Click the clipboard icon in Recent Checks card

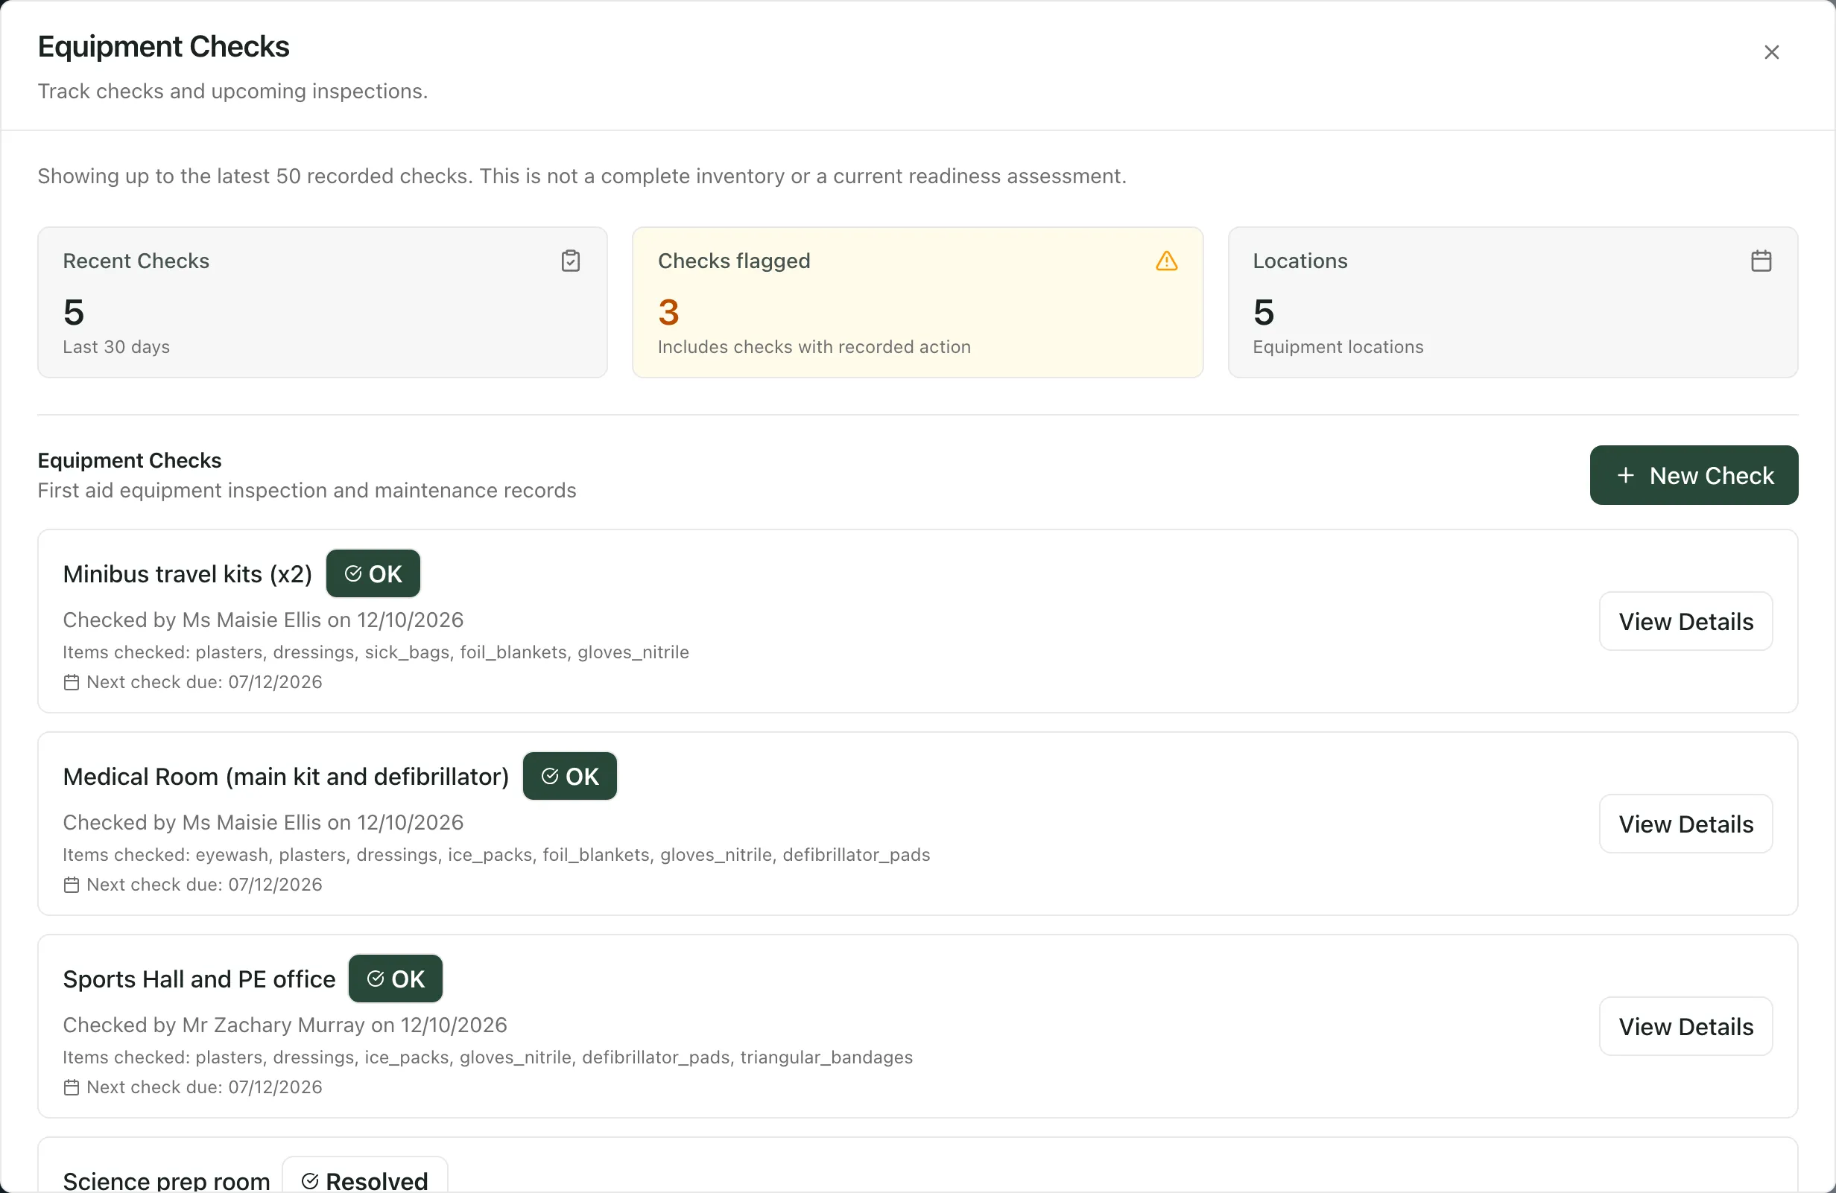coord(571,261)
